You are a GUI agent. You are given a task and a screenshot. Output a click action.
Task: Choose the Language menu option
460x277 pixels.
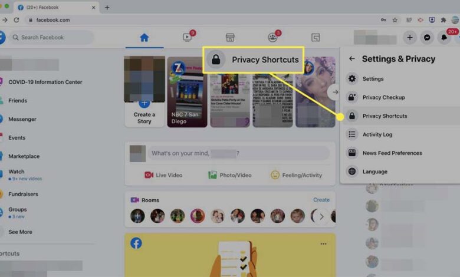click(x=374, y=172)
